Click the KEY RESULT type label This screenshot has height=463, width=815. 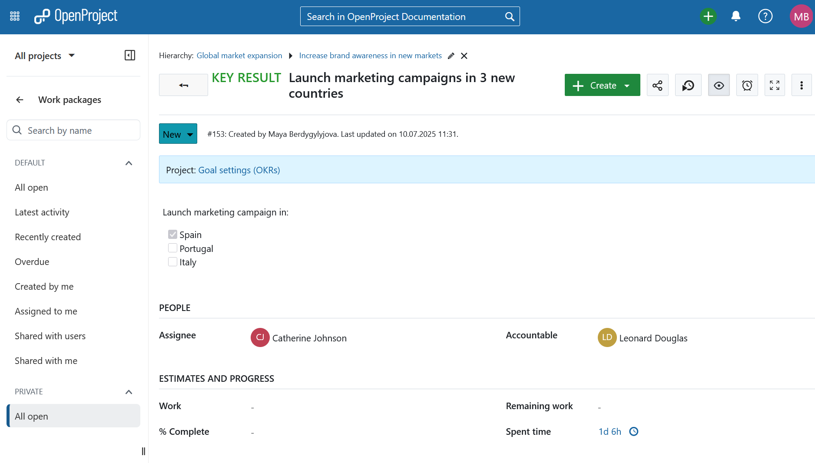pos(246,78)
